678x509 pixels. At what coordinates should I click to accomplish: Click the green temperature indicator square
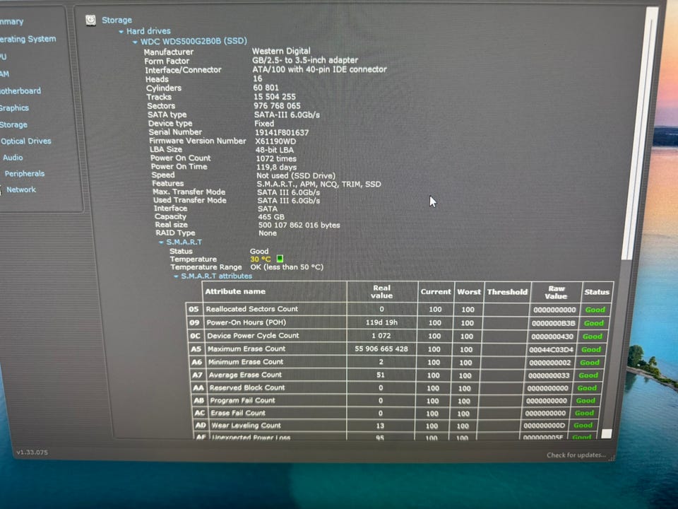(x=280, y=259)
